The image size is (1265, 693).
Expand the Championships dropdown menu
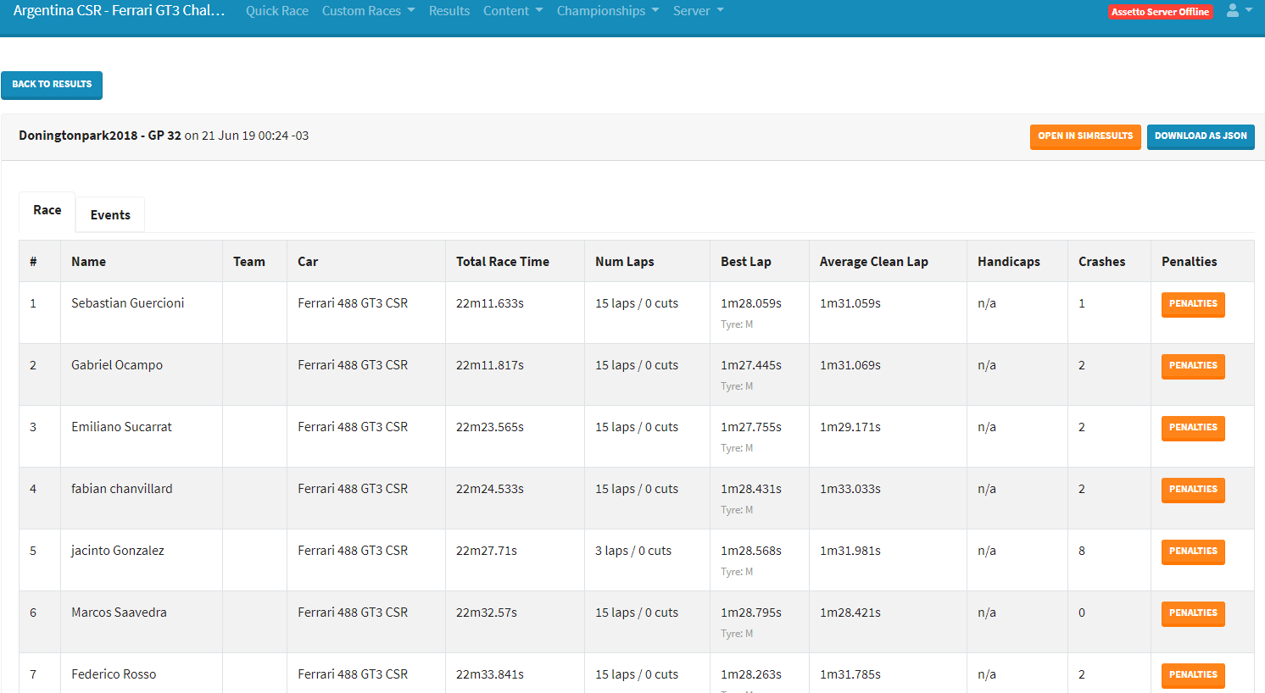coord(608,11)
